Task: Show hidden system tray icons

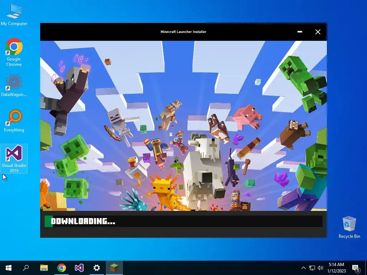Action: click(303, 268)
